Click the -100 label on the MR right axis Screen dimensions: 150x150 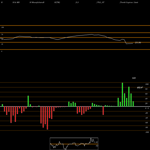(147, 132)
